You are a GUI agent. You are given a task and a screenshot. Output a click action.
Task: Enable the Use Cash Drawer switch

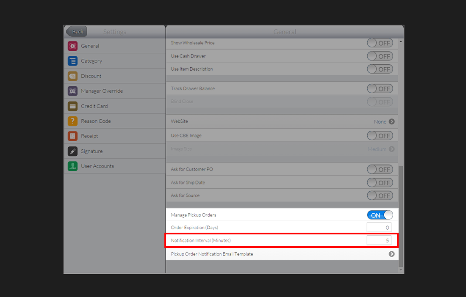[x=380, y=56]
